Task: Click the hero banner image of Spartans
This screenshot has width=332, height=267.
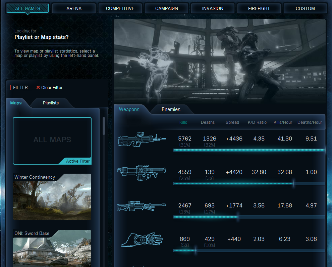Action: tap(220, 61)
